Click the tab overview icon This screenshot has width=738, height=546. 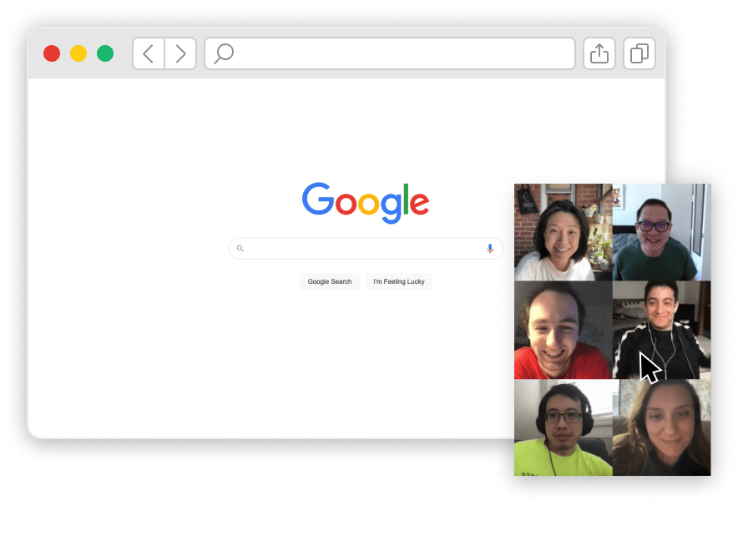coord(639,53)
